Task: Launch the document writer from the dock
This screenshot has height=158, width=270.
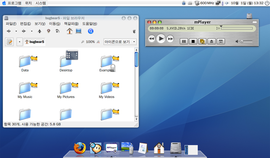Action: tap(143, 148)
